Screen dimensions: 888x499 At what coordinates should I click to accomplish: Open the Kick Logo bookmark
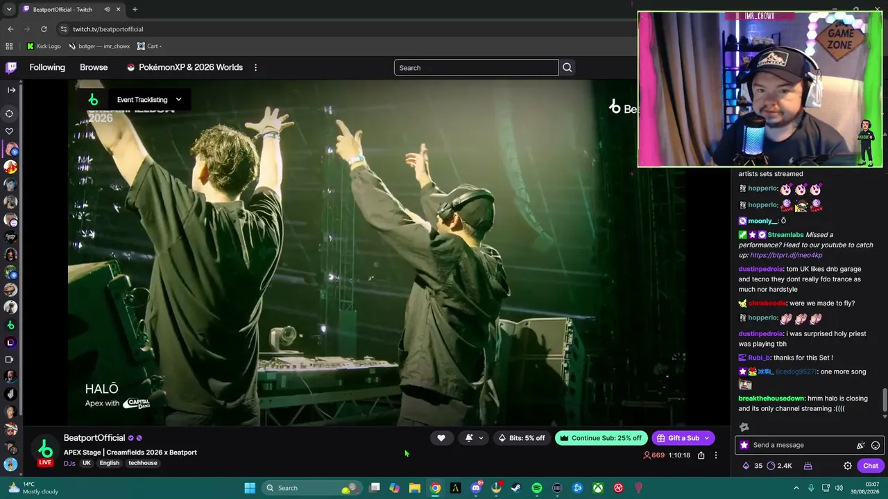tap(44, 46)
